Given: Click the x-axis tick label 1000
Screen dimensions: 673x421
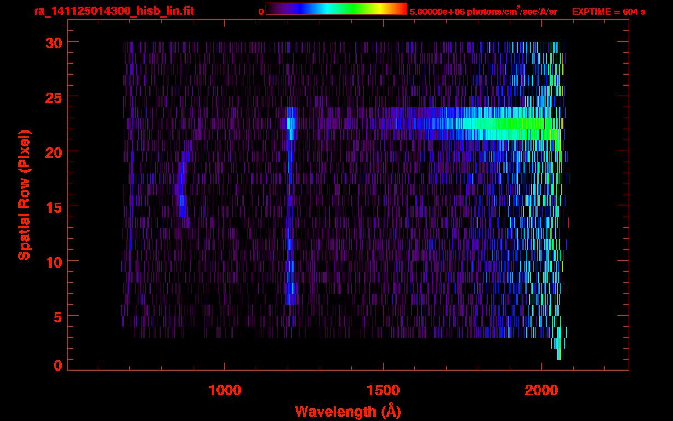Looking at the screenshot, I should (225, 390).
